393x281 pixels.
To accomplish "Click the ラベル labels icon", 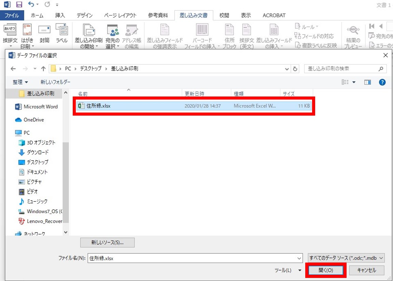I will (x=62, y=33).
